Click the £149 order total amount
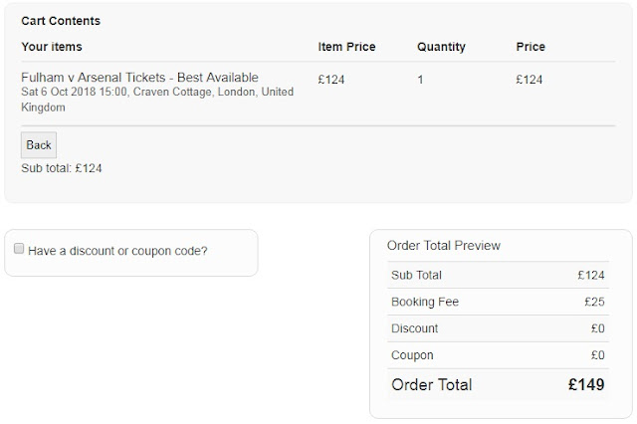 586,385
